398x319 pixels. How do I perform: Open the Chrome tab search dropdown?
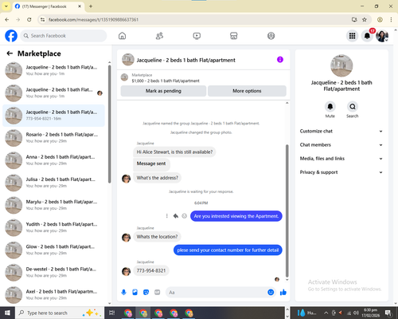click(6, 6)
